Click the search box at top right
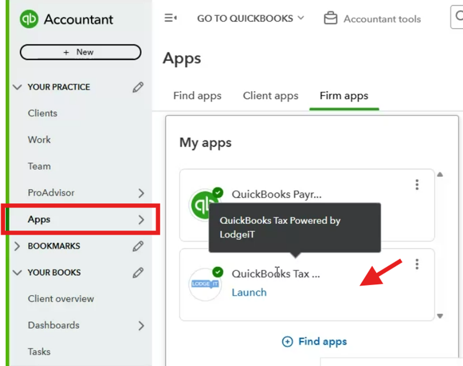Viewport: 463px width, 366px height. click(457, 17)
